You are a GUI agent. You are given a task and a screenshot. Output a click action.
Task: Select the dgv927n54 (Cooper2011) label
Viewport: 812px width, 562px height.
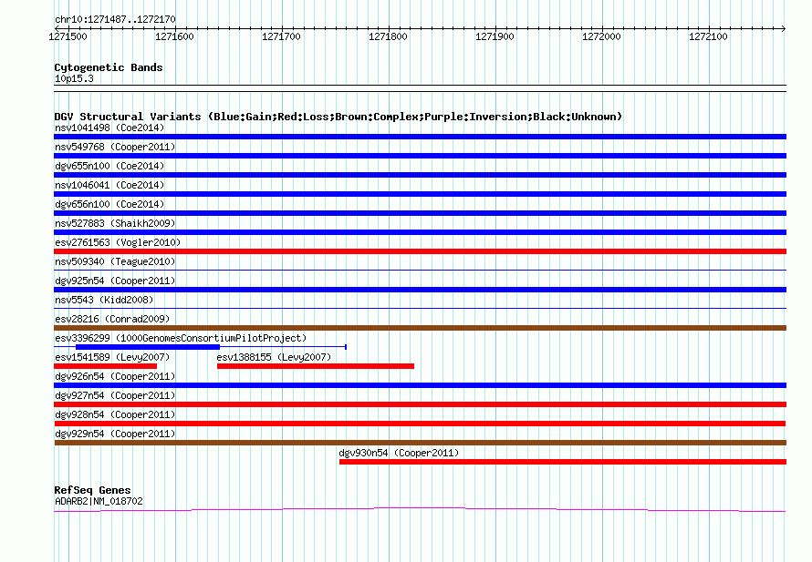pyautogui.click(x=115, y=395)
